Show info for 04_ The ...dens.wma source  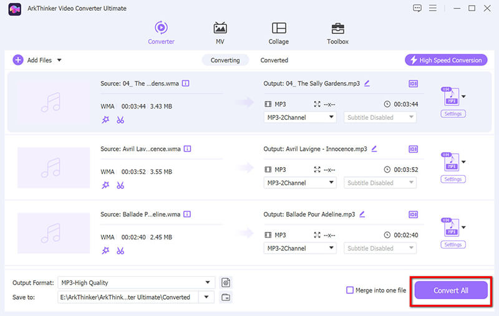[185, 84]
